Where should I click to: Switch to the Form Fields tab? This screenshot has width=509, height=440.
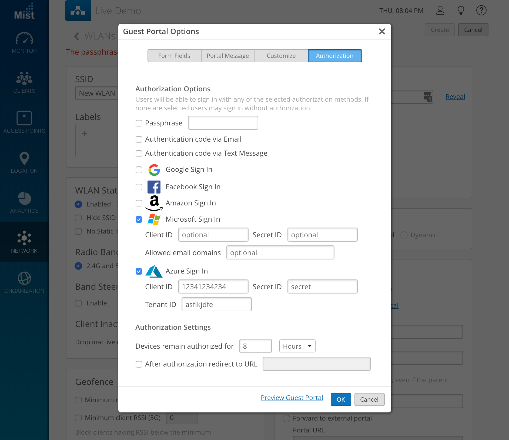(x=174, y=56)
